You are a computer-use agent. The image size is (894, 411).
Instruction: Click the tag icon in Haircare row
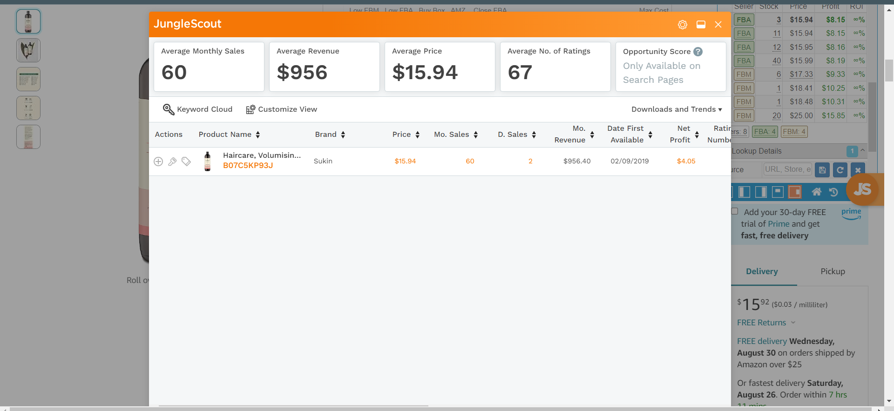click(186, 162)
